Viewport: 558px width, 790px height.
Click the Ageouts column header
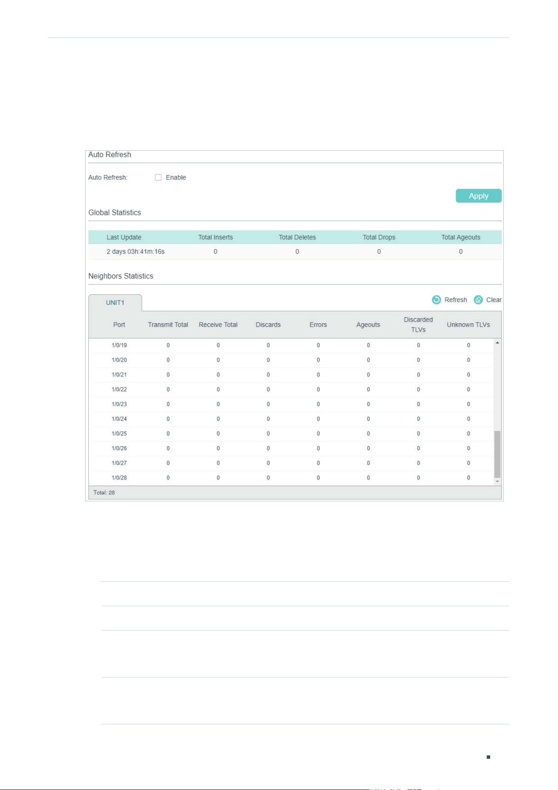[368, 325]
